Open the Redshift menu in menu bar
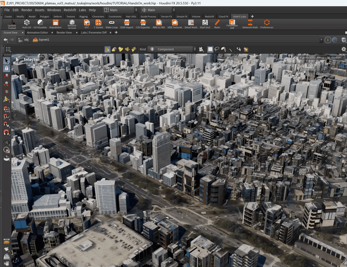347x267 pixels. click(70, 10)
